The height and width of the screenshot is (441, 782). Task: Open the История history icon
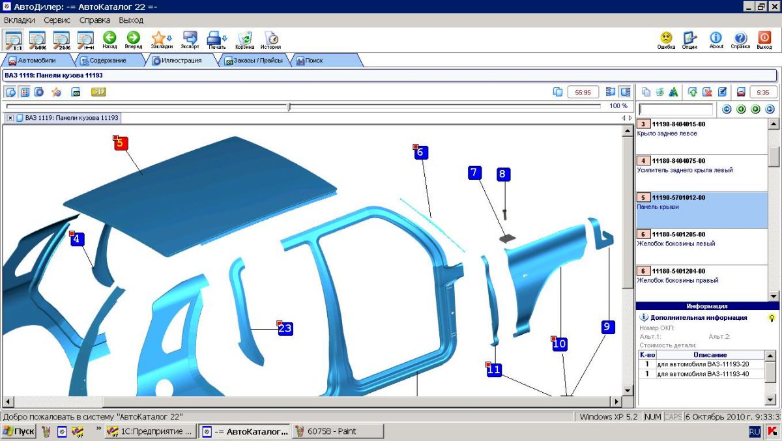click(x=271, y=40)
